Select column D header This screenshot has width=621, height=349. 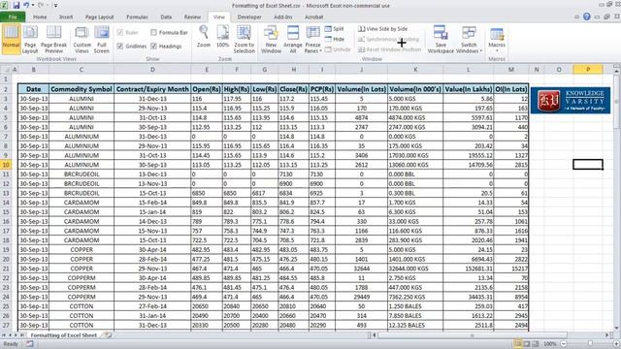point(152,70)
